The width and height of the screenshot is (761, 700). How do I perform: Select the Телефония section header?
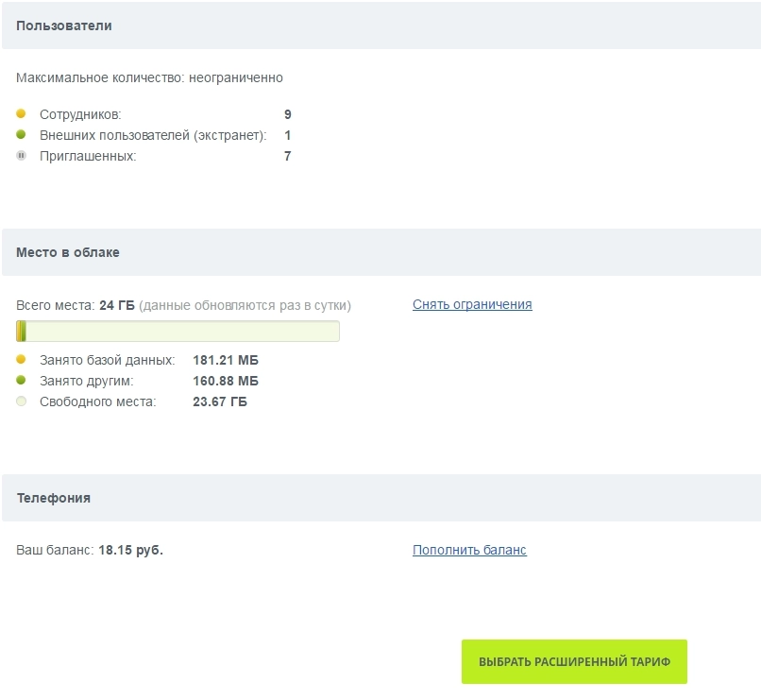click(x=54, y=498)
